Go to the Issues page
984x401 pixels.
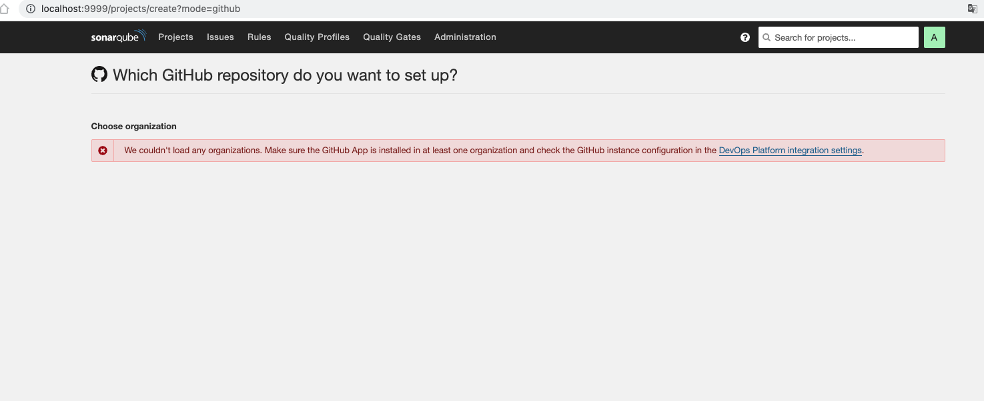220,37
